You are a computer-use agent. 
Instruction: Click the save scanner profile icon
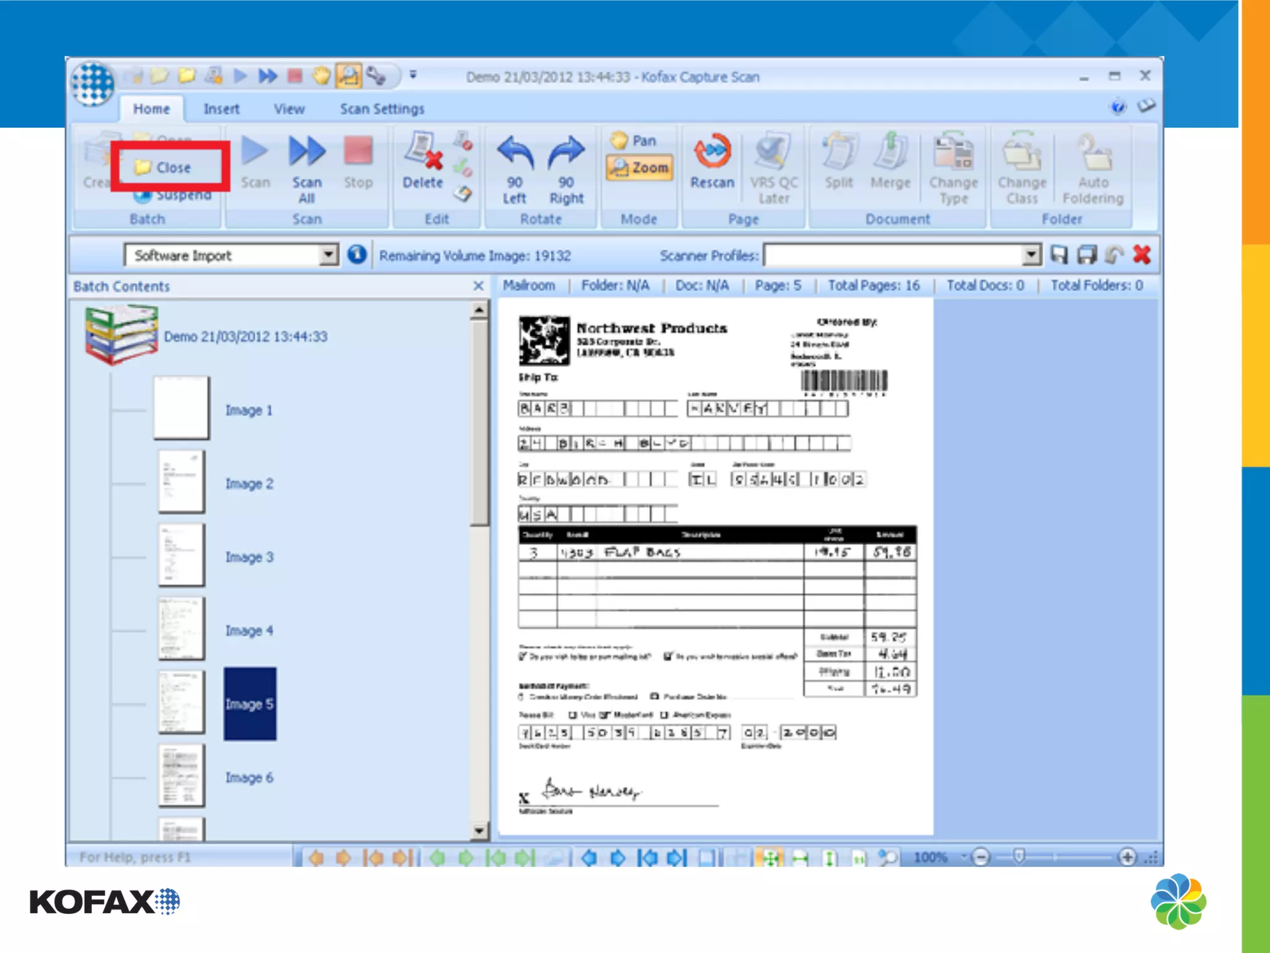pyautogui.click(x=1059, y=255)
